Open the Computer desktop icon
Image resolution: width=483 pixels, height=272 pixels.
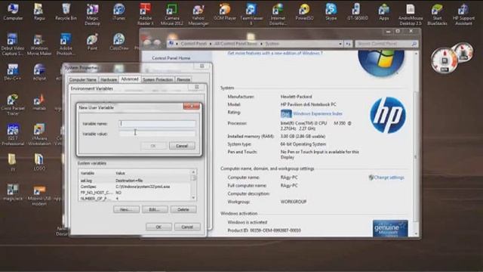pos(13,12)
